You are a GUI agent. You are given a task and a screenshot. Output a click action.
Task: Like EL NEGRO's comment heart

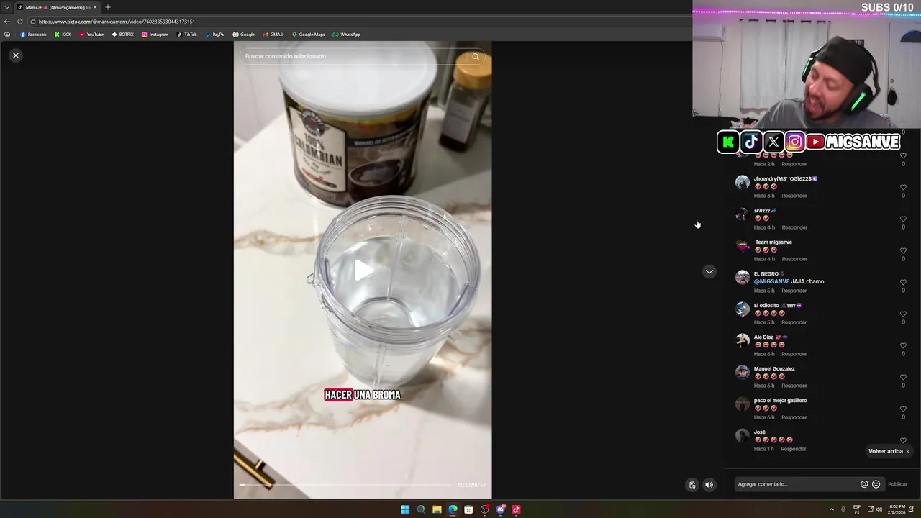click(903, 283)
